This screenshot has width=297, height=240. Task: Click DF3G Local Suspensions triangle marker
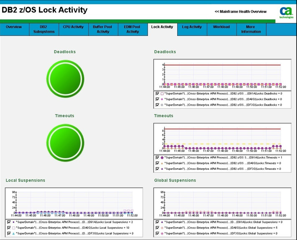[13, 233]
